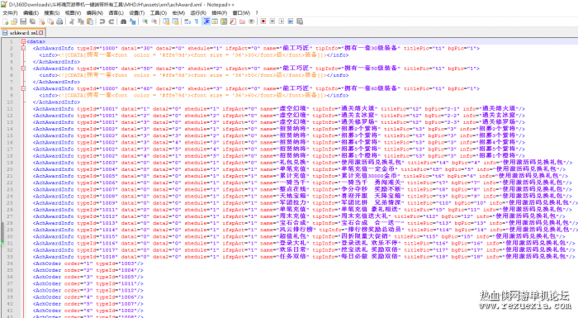
Task: Open the 运行(R) menu
Action: click(x=198, y=13)
